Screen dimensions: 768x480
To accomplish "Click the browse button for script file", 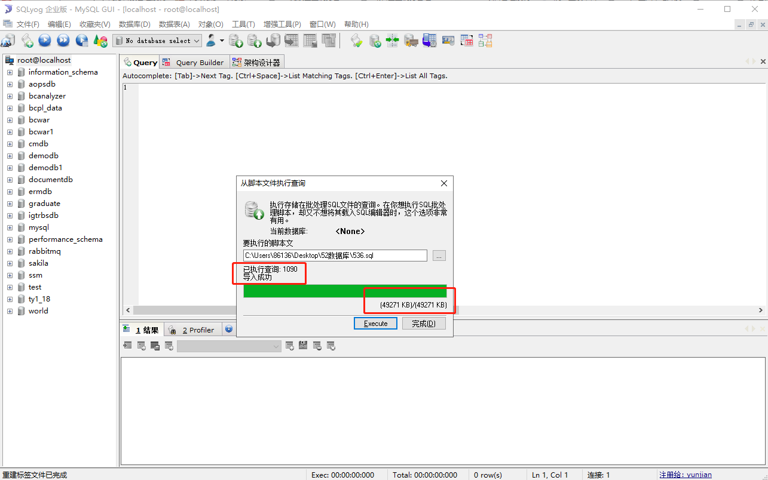I will 439,256.
